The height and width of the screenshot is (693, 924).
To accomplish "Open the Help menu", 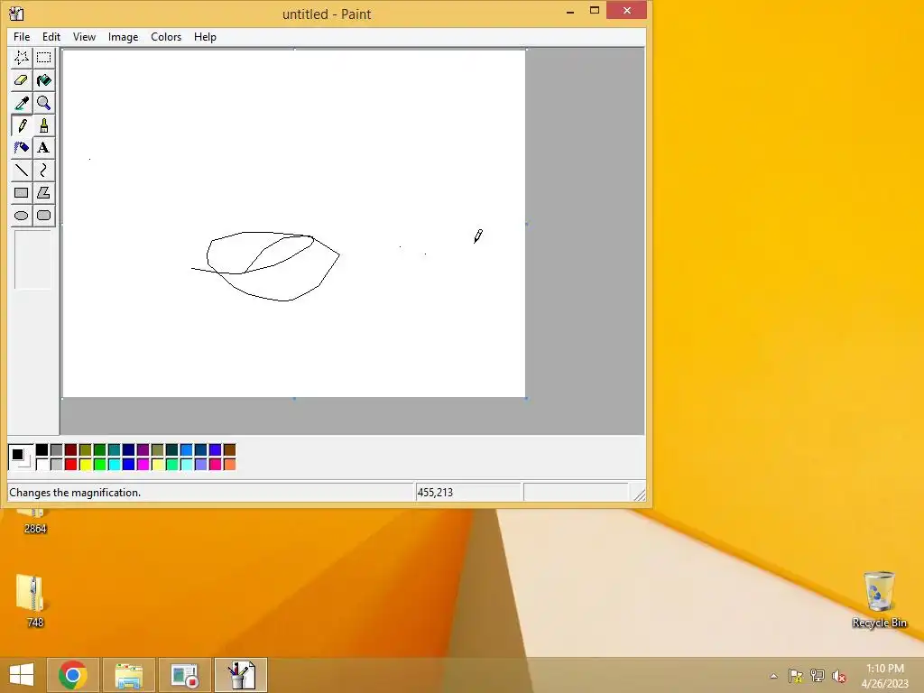I will (x=205, y=36).
